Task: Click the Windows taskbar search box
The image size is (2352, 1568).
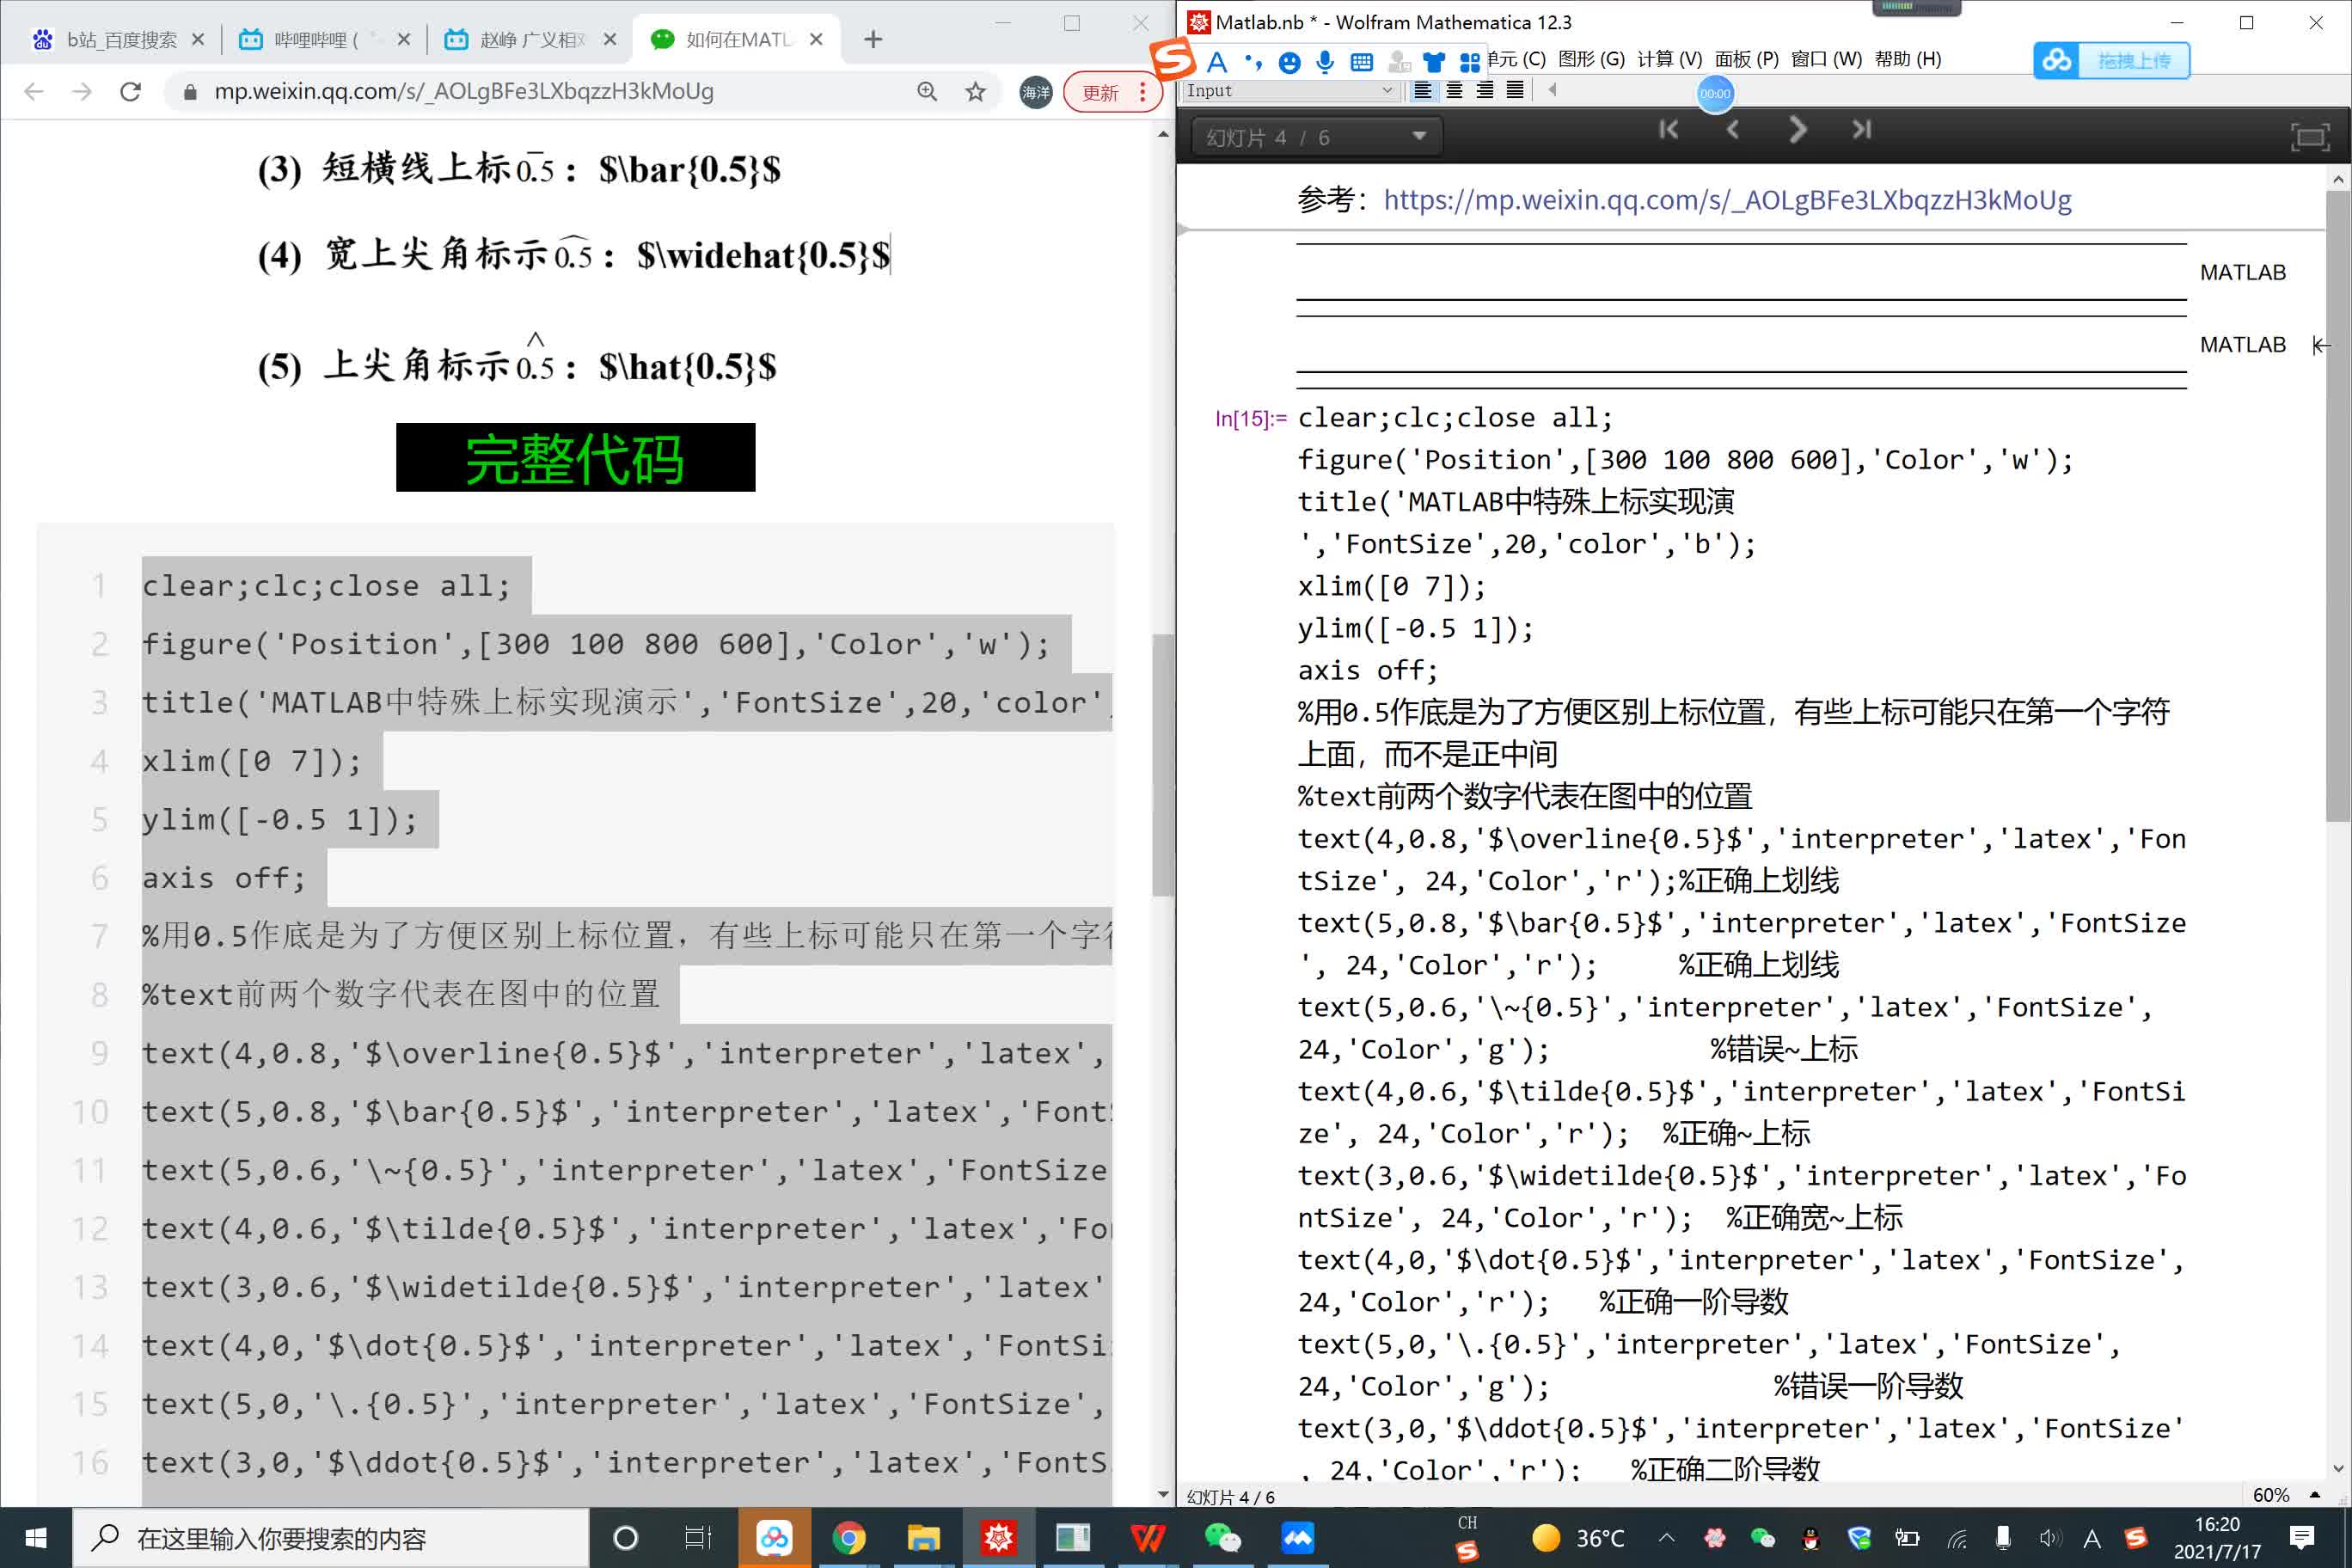Action: 330,1538
